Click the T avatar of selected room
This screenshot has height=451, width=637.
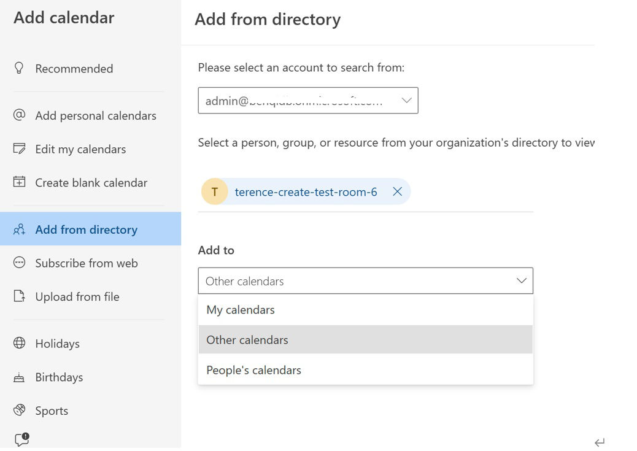tap(214, 192)
